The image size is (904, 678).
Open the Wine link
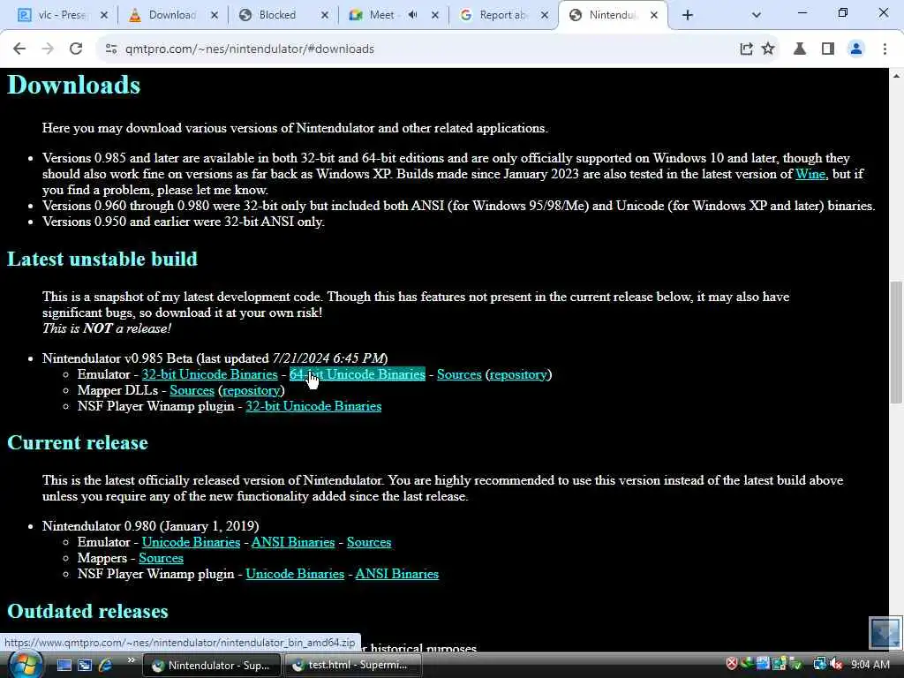pyautogui.click(x=810, y=174)
